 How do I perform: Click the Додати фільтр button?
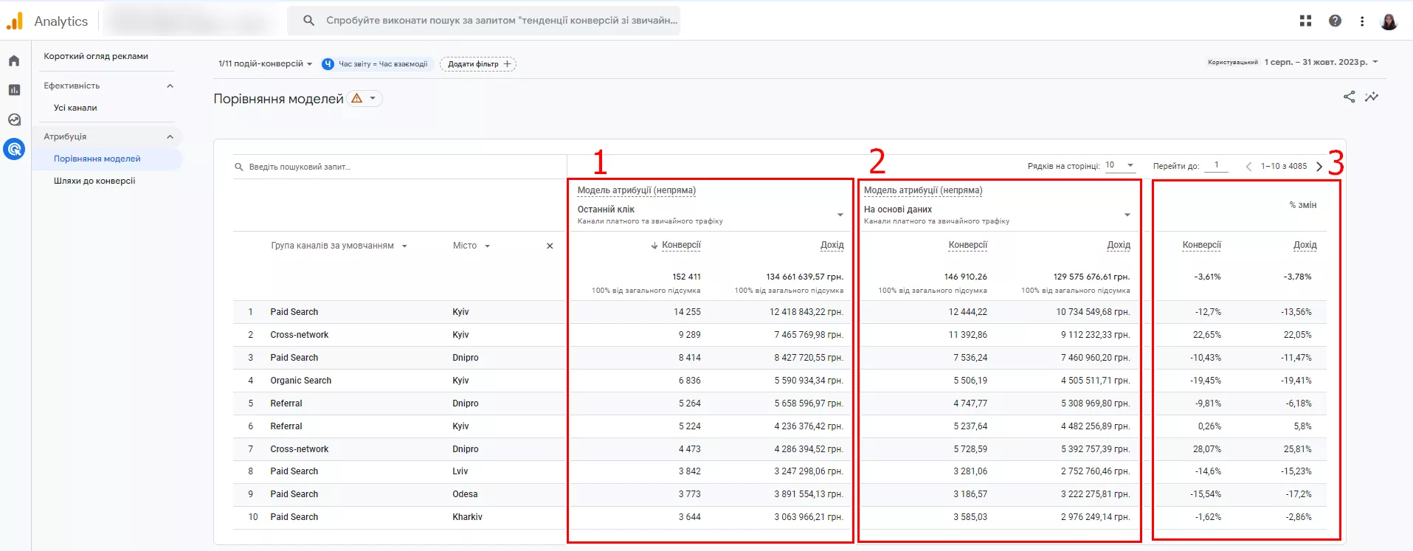pos(478,64)
